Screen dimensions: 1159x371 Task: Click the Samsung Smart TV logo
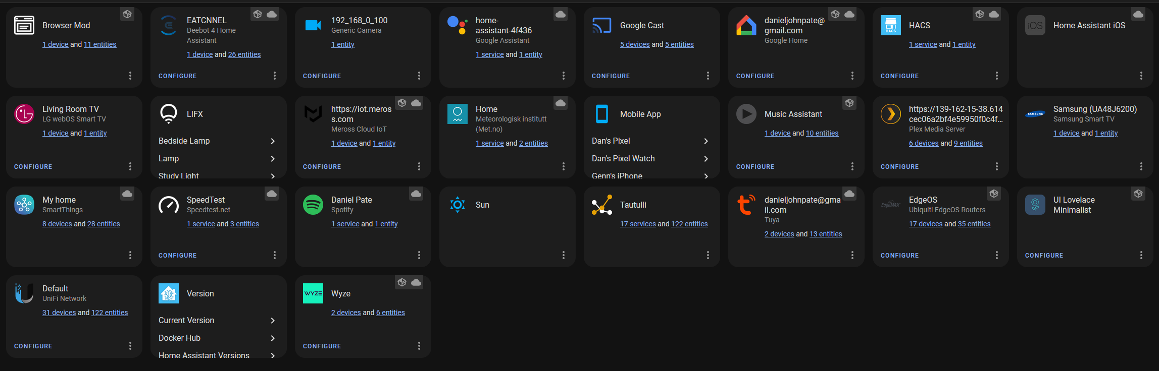pyautogui.click(x=1035, y=114)
